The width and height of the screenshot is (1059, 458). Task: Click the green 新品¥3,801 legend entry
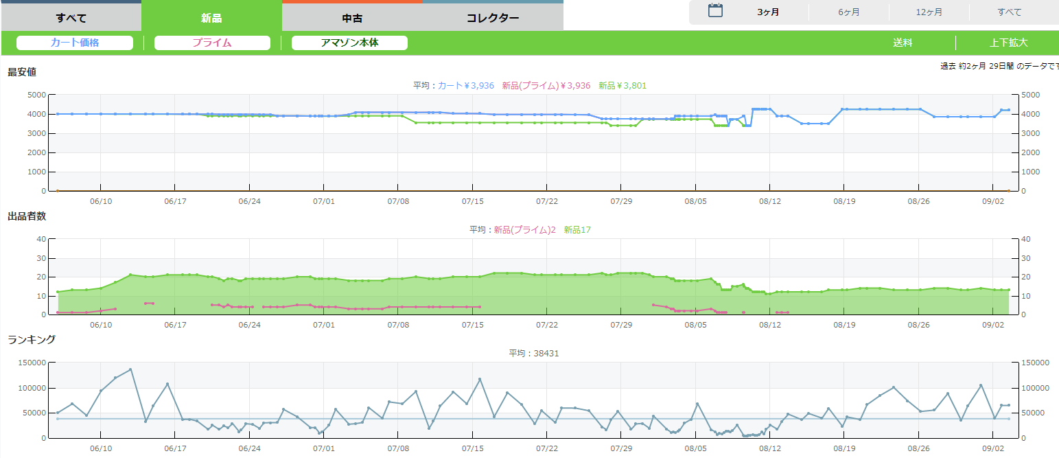(622, 86)
